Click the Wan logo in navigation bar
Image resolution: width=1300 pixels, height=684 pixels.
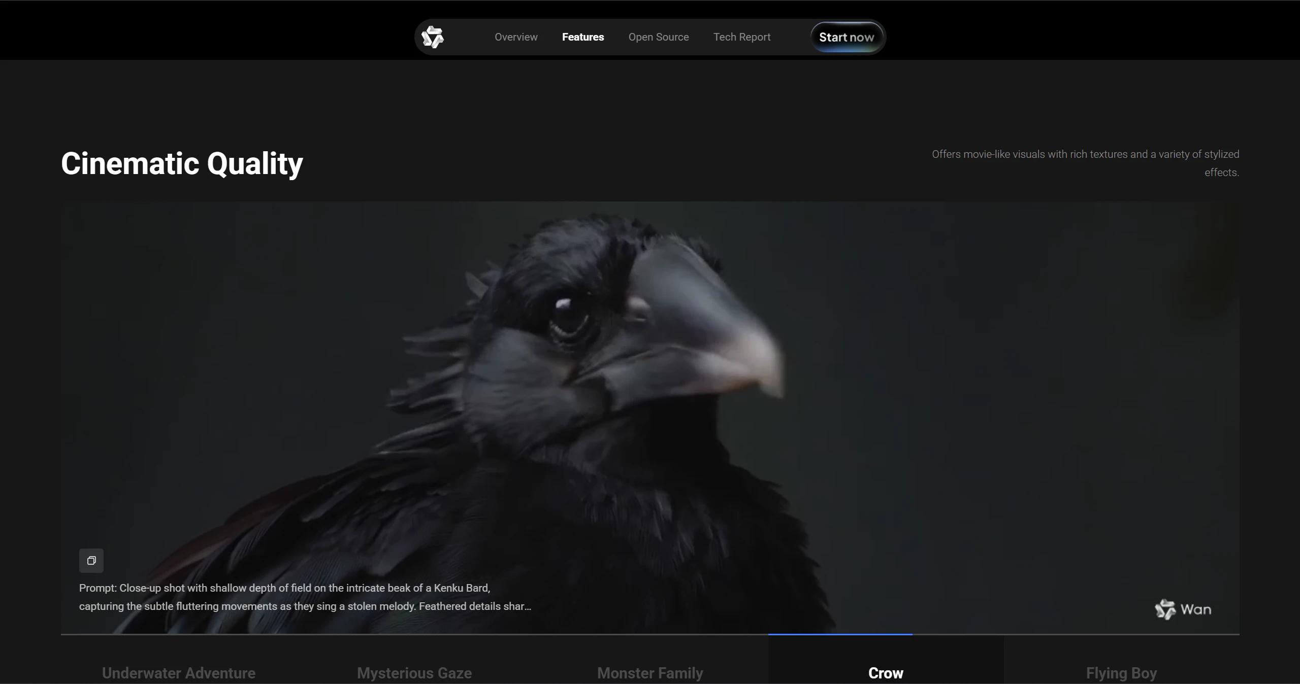point(433,37)
